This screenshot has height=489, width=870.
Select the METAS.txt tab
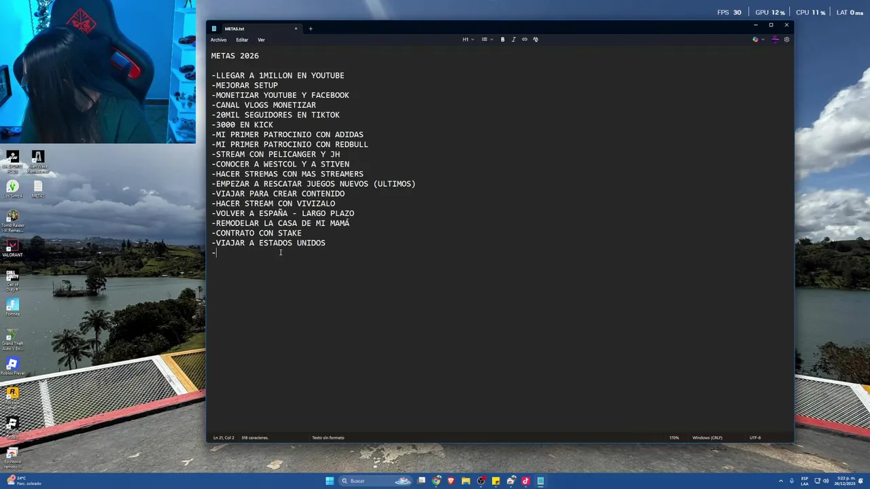point(254,29)
